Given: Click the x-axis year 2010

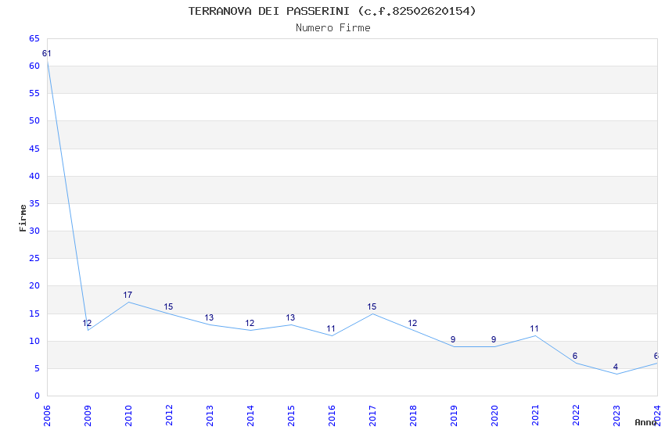Looking at the screenshot, I should click(128, 416).
